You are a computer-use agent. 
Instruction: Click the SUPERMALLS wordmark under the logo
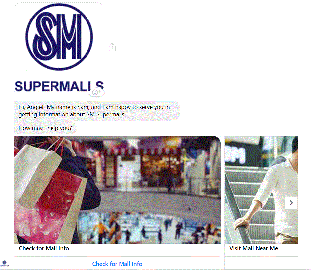(59, 86)
